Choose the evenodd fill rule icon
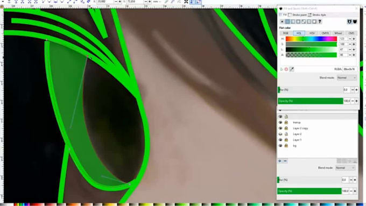 click(x=349, y=22)
